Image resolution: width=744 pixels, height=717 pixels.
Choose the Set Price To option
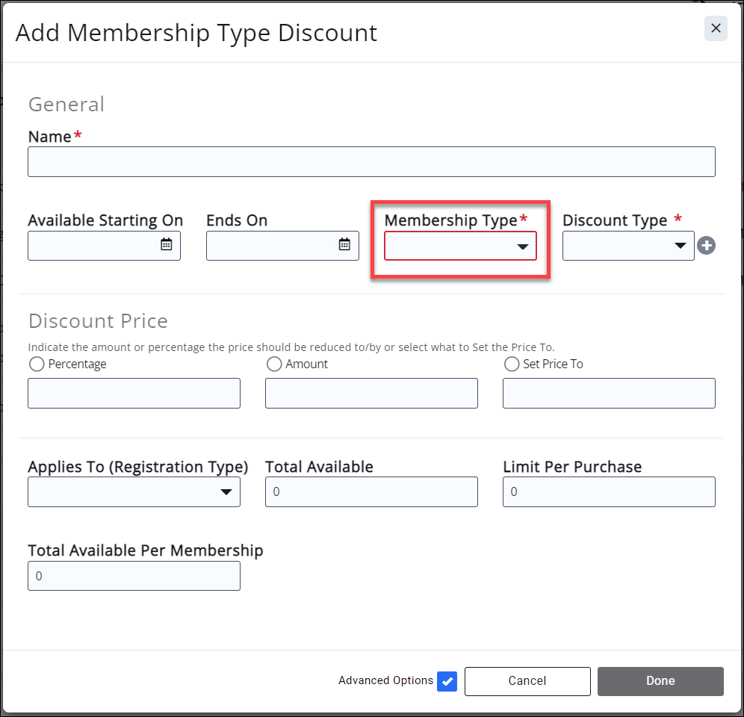512,364
